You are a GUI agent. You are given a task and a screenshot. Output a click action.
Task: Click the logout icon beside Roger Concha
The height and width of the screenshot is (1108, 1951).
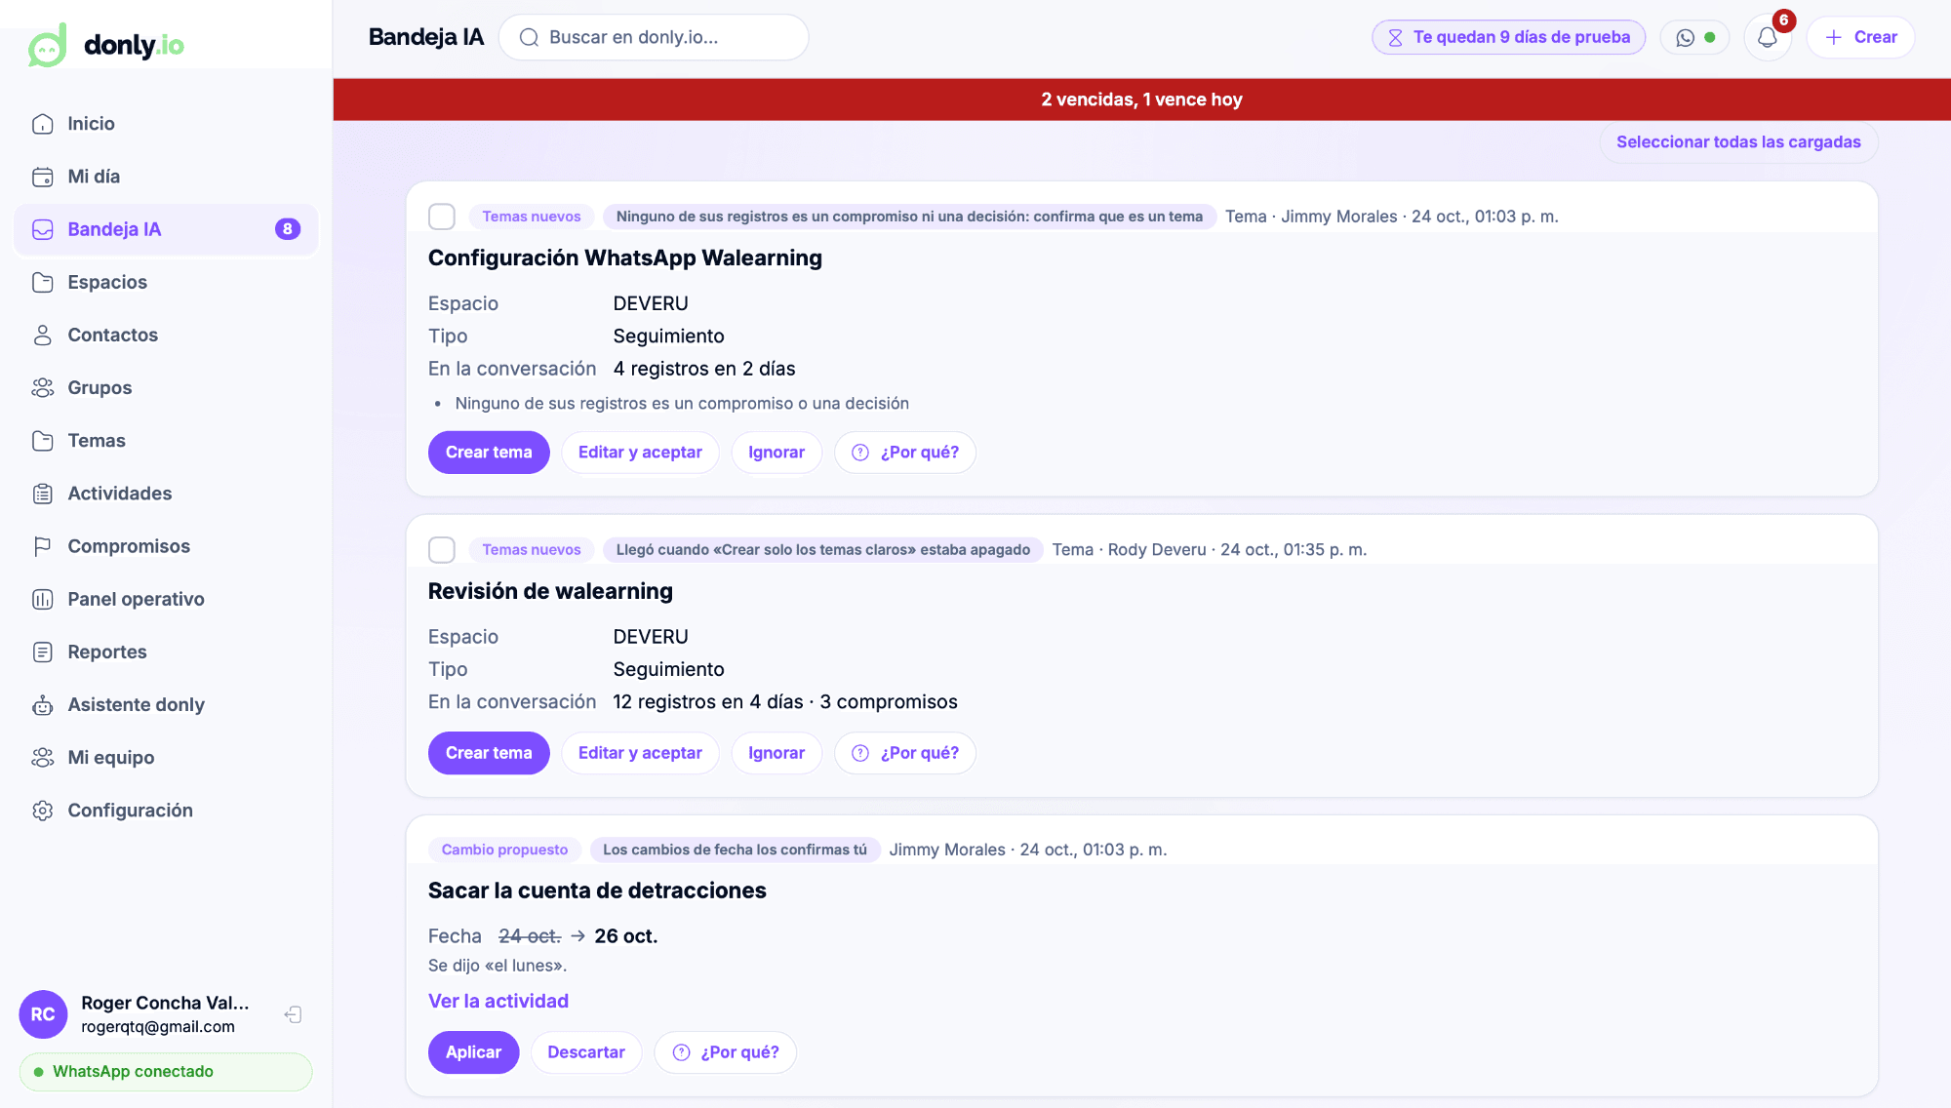pyautogui.click(x=293, y=1014)
